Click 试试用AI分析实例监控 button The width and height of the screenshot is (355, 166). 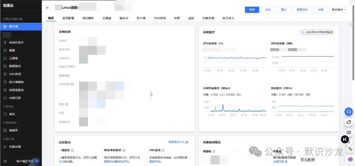click(317, 32)
